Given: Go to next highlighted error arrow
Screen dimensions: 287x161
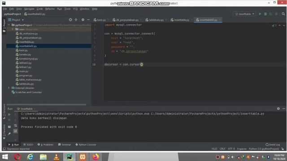Looking at the screenshot, I should point(284,25).
